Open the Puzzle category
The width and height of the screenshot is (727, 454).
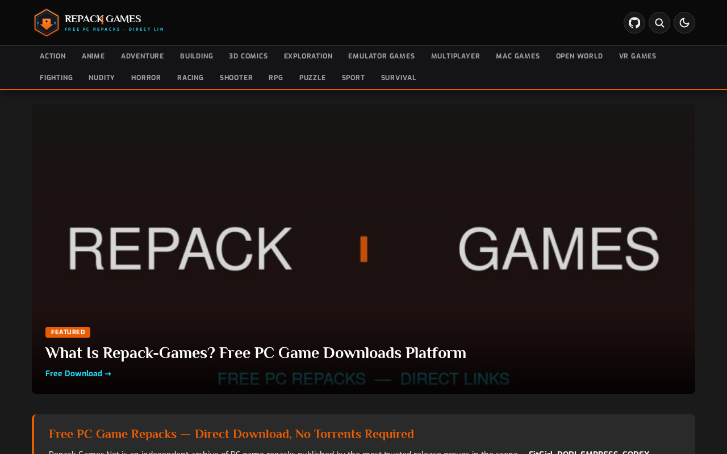click(x=312, y=78)
